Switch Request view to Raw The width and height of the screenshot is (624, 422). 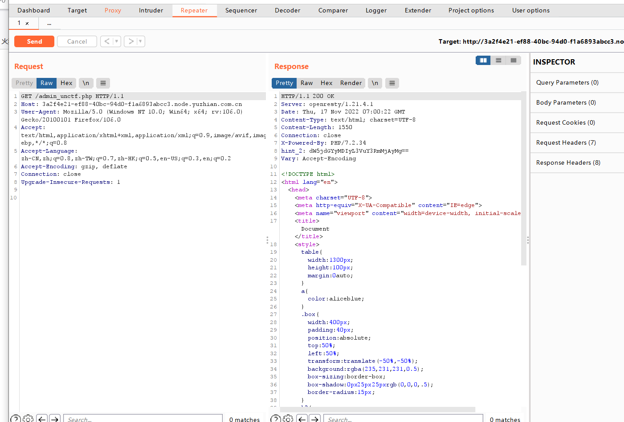[46, 83]
